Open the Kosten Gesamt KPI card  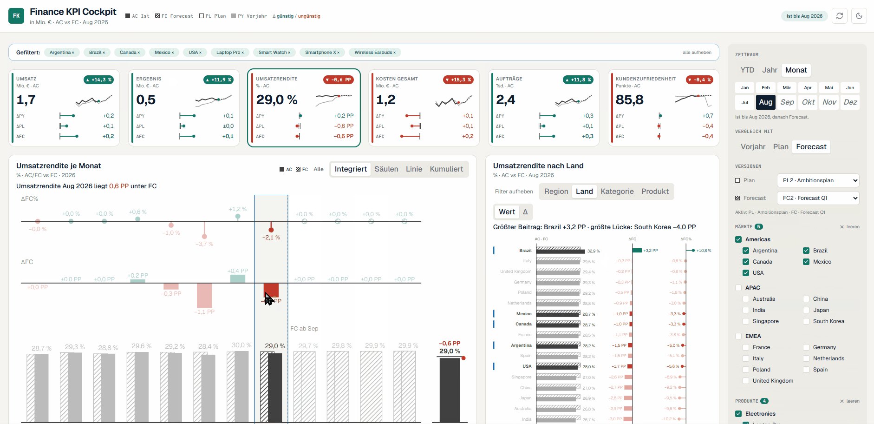coord(424,108)
